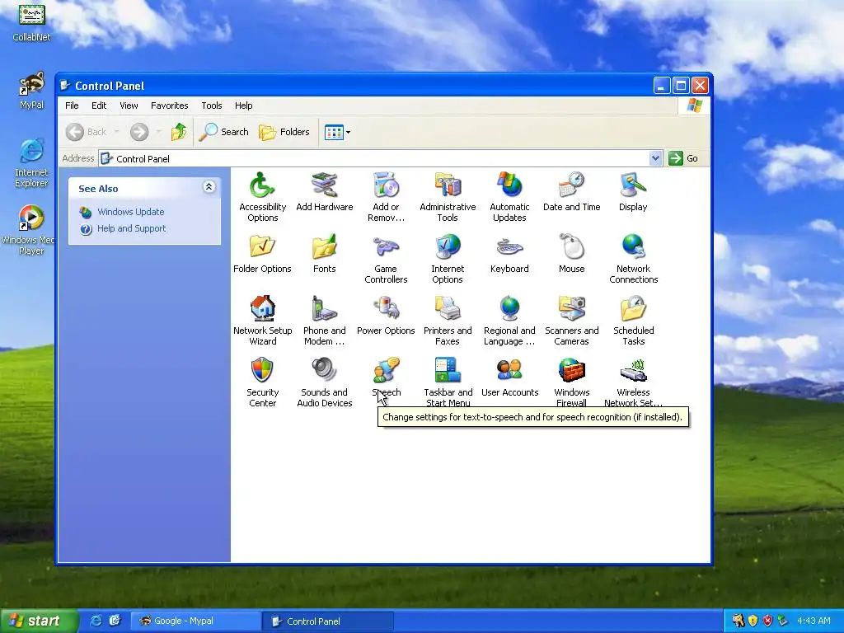Collapse the See Also panel

[x=209, y=187]
